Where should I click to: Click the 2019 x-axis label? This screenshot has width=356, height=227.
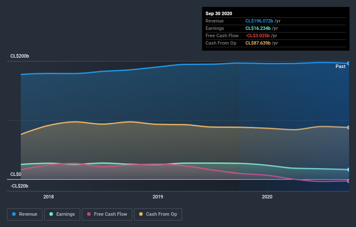(158, 197)
